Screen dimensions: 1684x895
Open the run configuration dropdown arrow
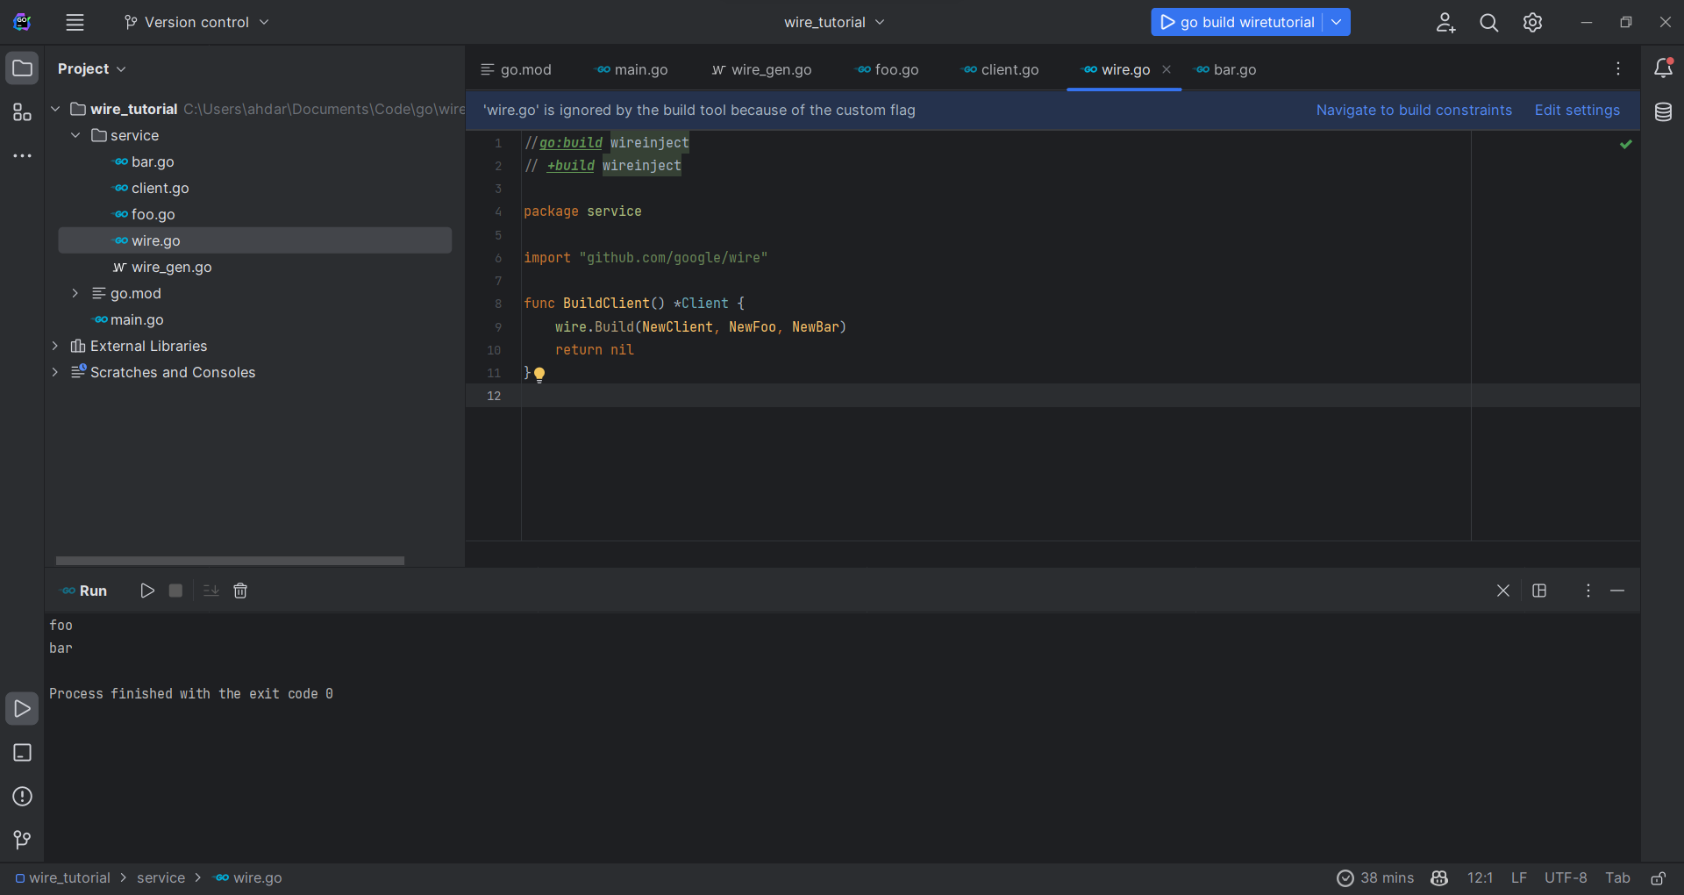click(x=1336, y=23)
